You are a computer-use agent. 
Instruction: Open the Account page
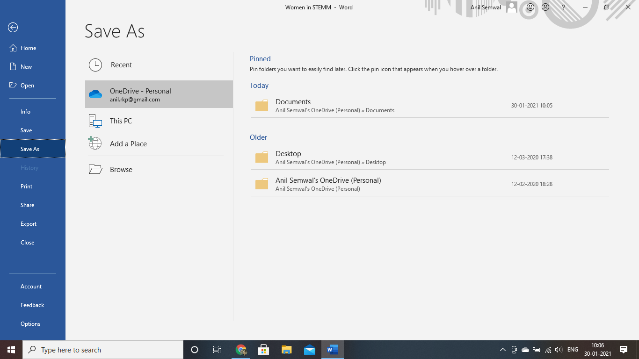(x=33, y=287)
